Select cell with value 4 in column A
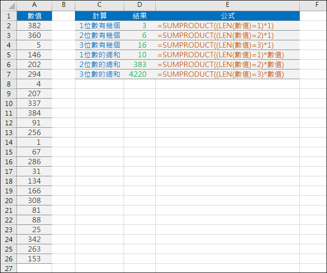Screen dimensions: 327x273 pos(35,84)
